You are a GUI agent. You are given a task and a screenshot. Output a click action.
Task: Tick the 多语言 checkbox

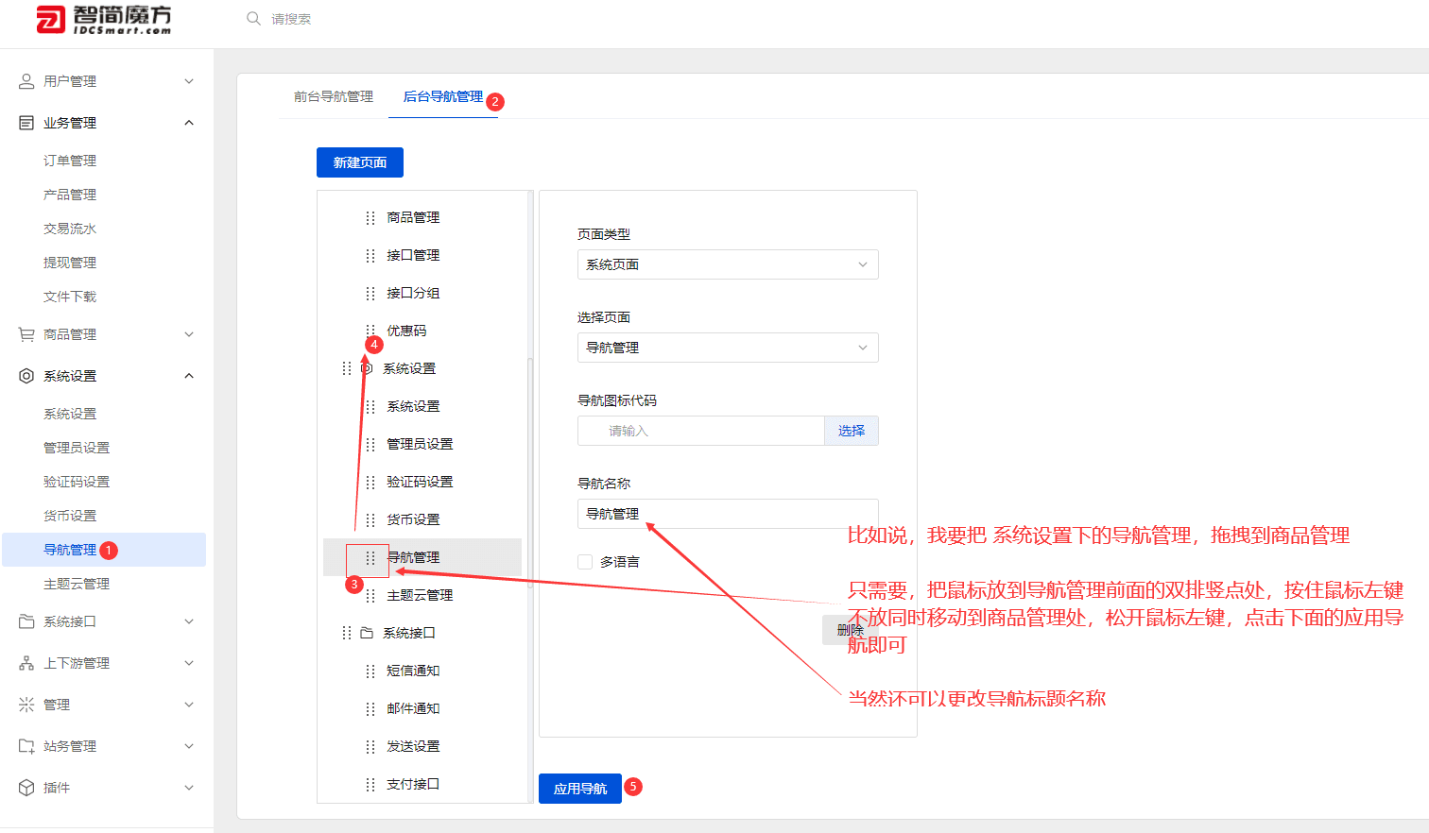(x=585, y=562)
